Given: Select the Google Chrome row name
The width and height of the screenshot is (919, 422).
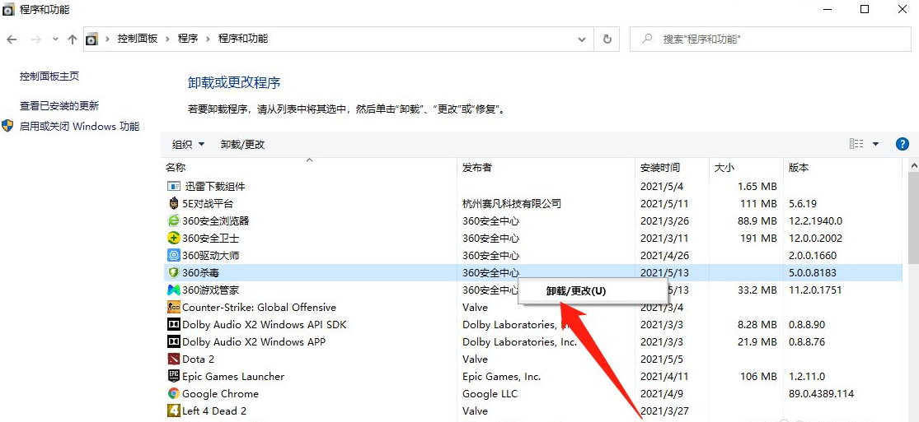Looking at the screenshot, I should click(220, 393).
